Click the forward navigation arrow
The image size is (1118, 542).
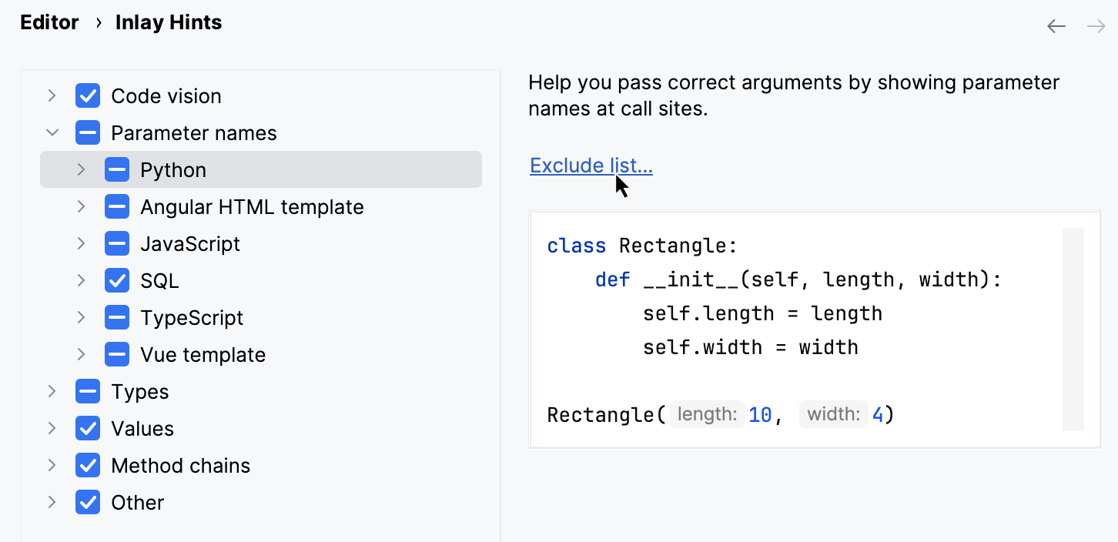point(1094,25)
